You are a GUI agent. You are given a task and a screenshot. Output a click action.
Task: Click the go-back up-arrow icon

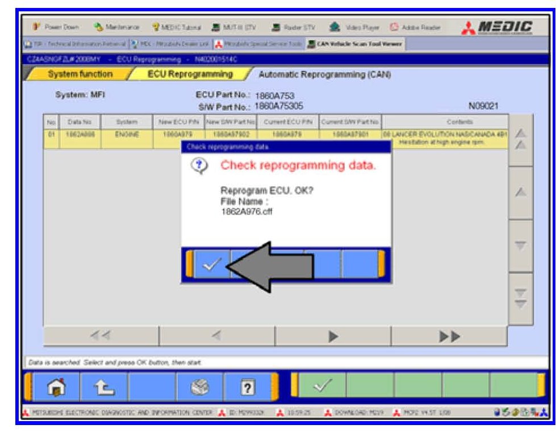pos(104,388)
